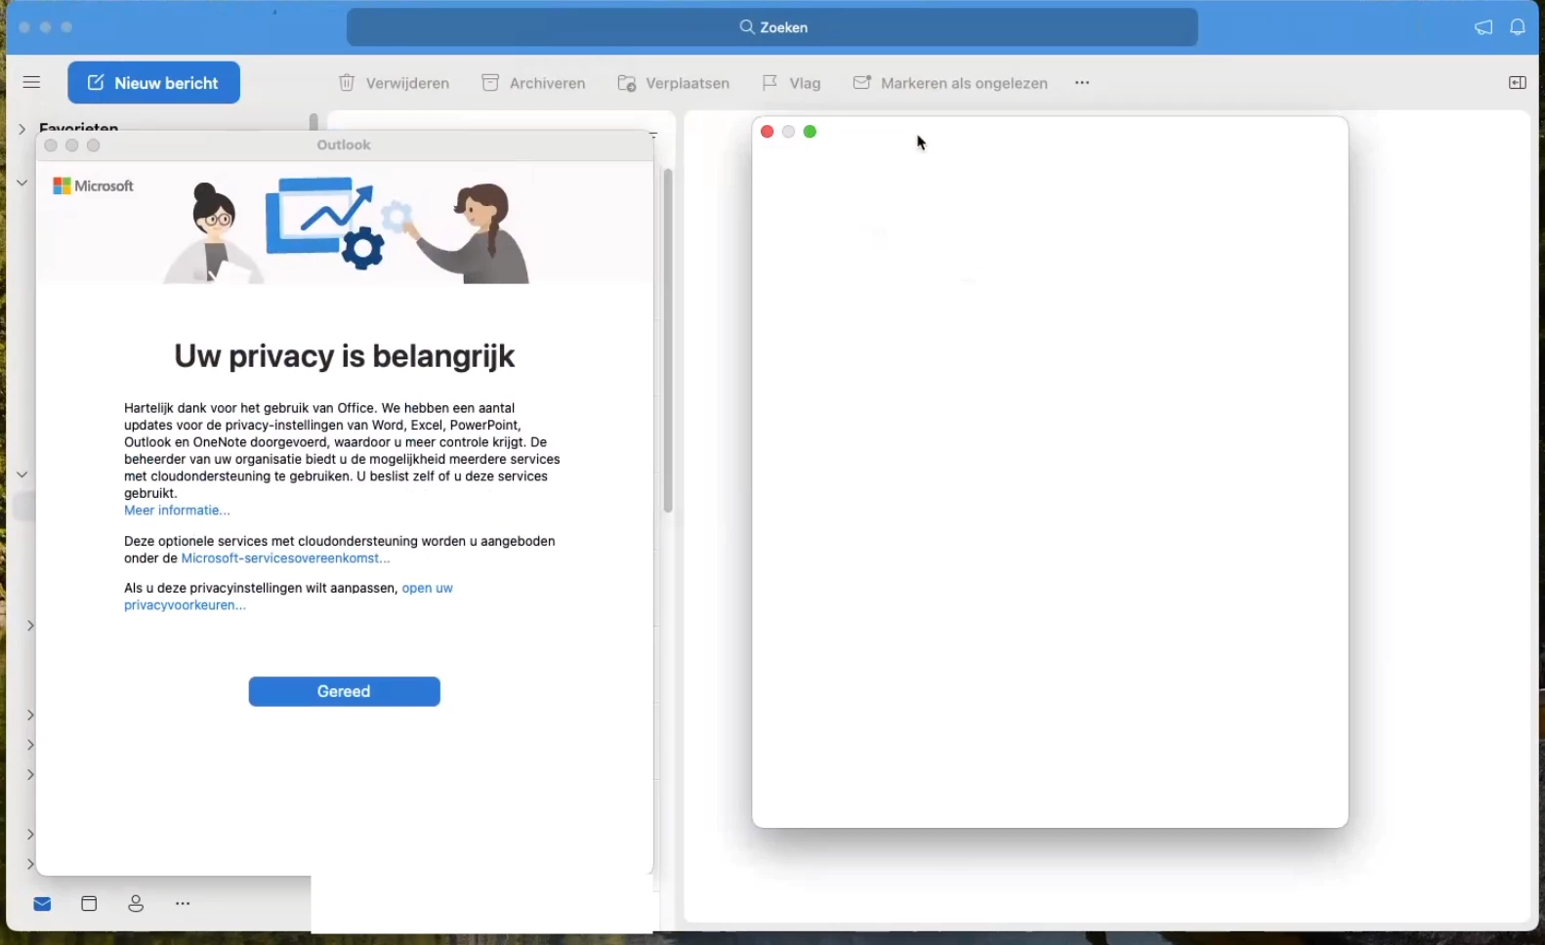Image resolution: width=1545 pixels, height=945 pixels.
Task: Open the announcements megaphone icon
Action: (x=1483, y=27)
